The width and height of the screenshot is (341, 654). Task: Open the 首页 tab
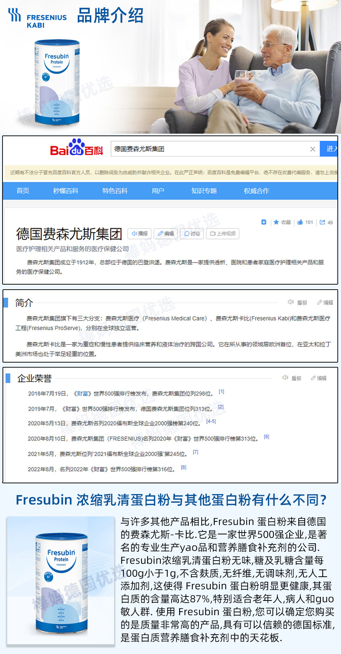[x=23, y=191]
